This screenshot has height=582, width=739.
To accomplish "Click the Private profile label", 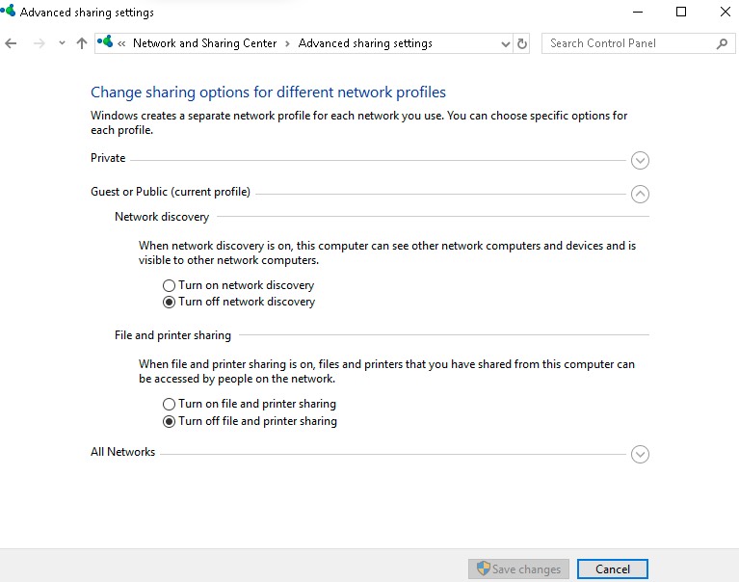I will 108,158.
